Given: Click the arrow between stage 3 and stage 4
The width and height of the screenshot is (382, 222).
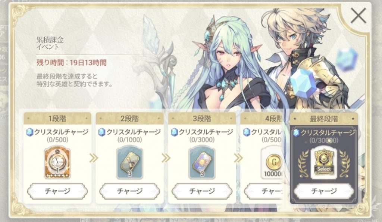Looking at the screenshot, I should (x=238, y=158).
